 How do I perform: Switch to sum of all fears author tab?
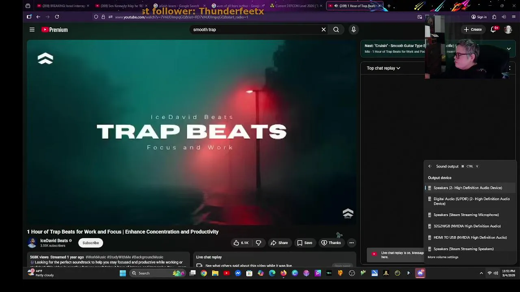point(238,6)
